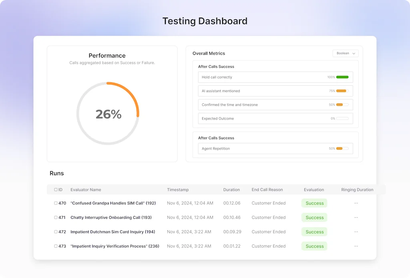The image size is (410, 278).
Task: Click the Agent Repetition progress bar
Action: (342, 148)
